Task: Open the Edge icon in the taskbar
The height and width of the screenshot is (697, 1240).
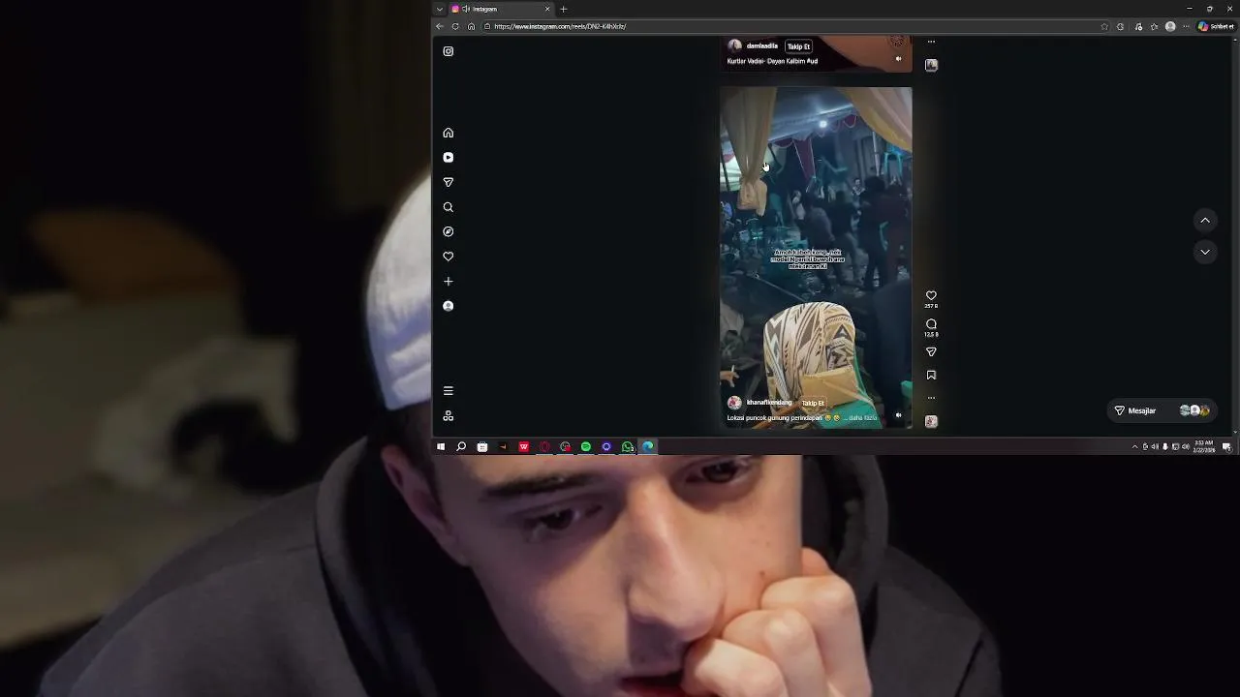Action: click(648, 446)
